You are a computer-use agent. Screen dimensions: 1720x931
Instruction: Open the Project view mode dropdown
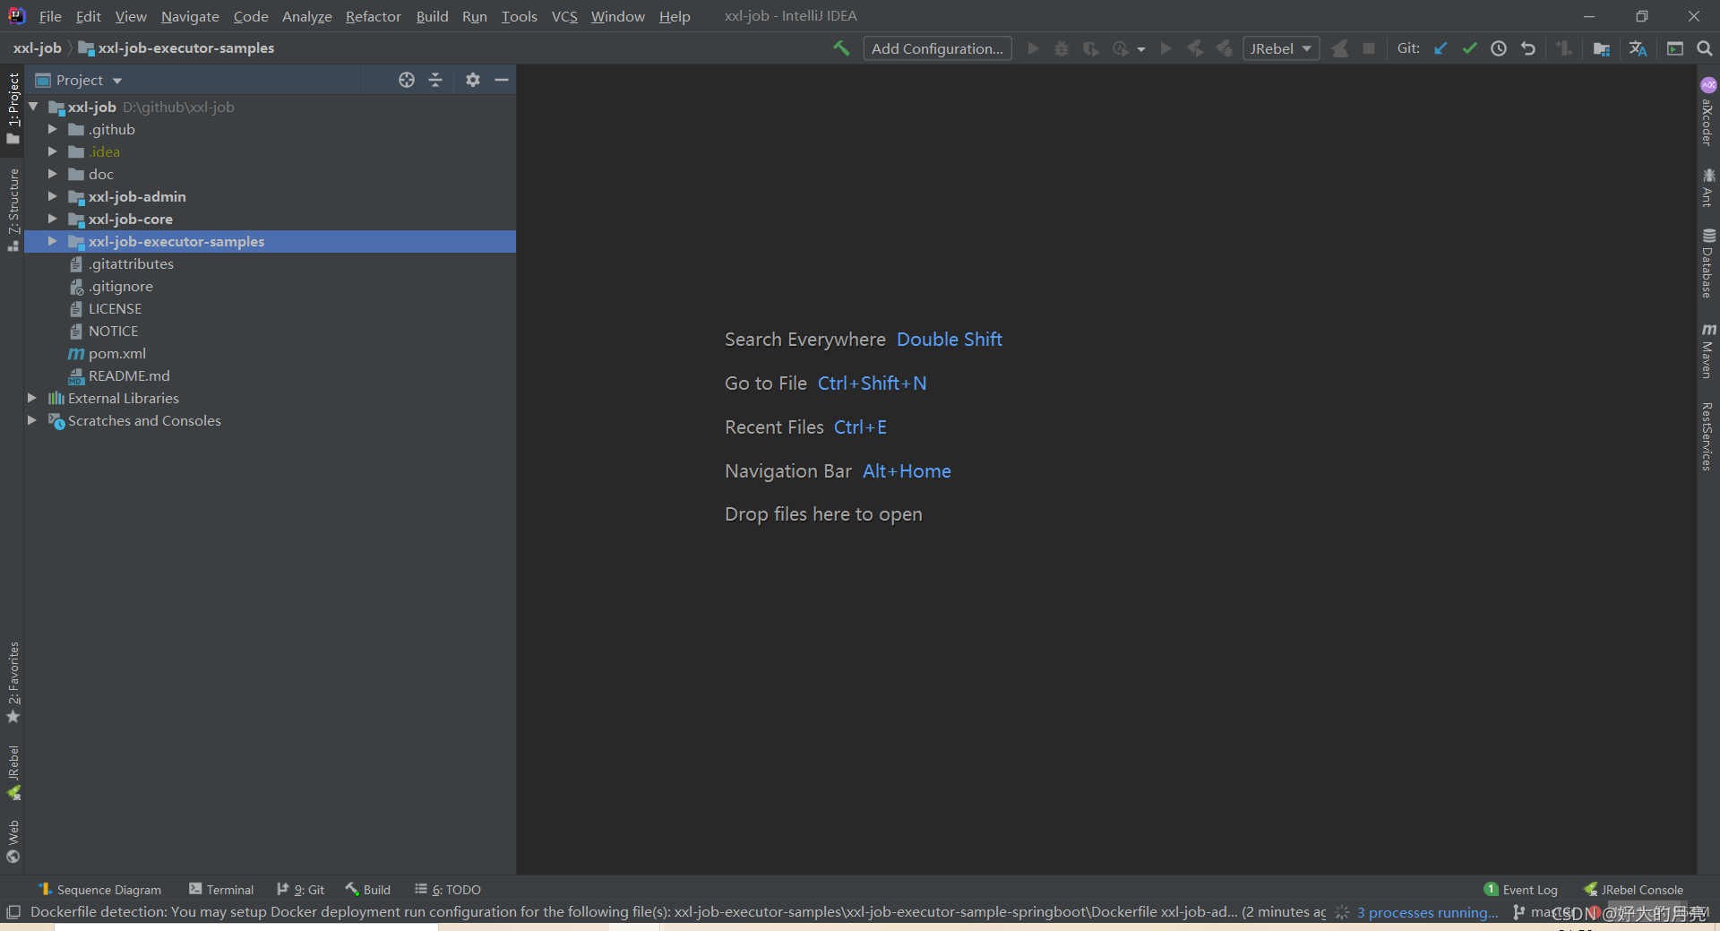tap(89, 80)
